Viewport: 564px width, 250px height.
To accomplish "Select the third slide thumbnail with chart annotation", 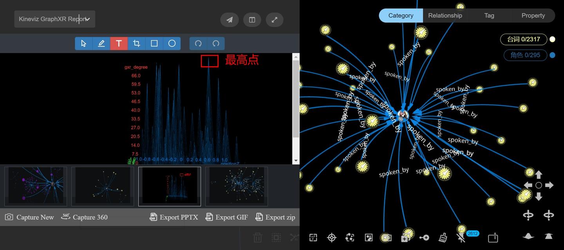I will click(x=170, y=186).
